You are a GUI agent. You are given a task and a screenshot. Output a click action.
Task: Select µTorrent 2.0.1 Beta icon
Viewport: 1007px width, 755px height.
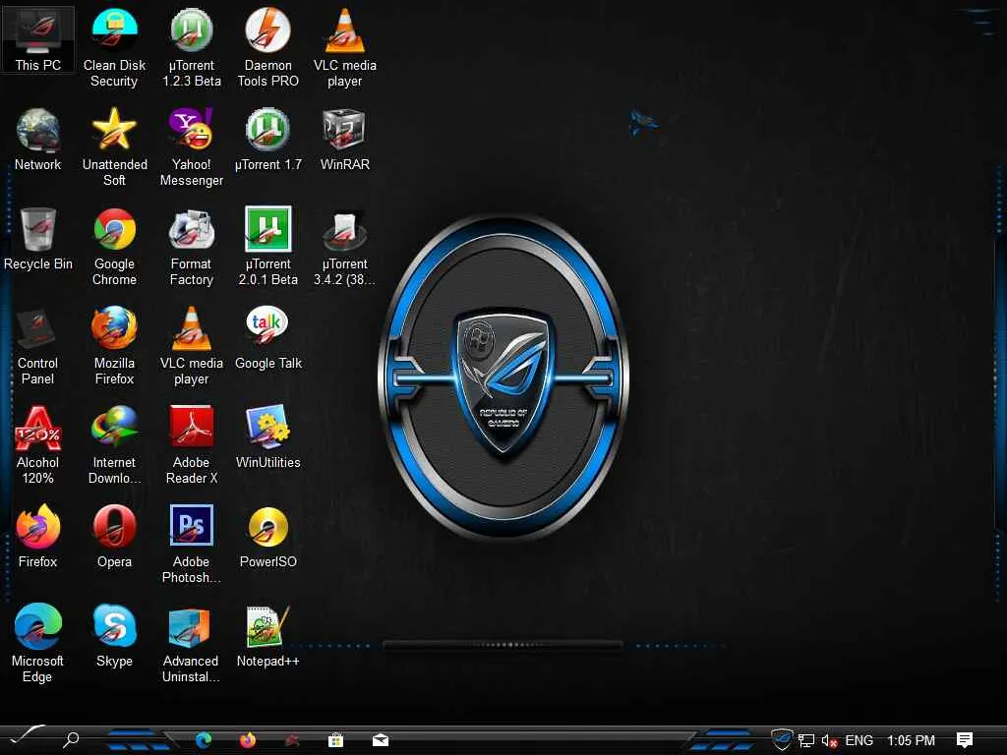click(267, 247)
